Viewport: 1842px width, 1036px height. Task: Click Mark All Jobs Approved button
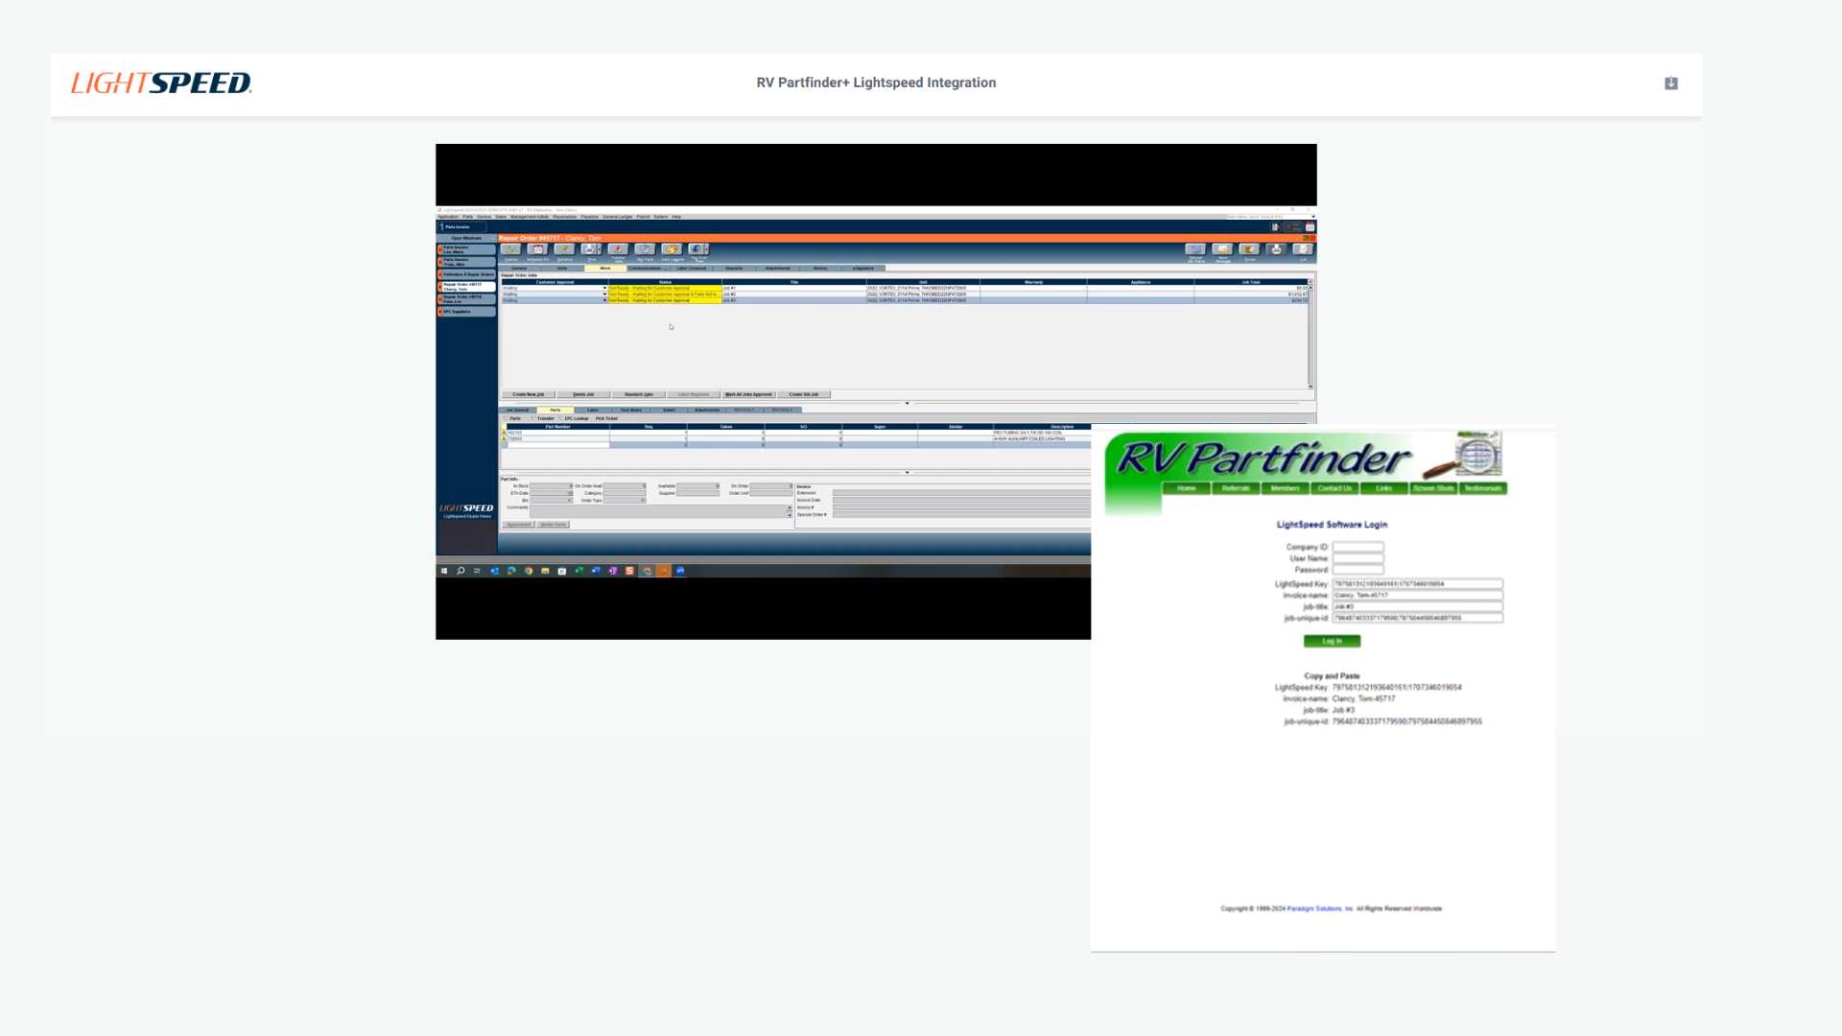tap(748, 394)
